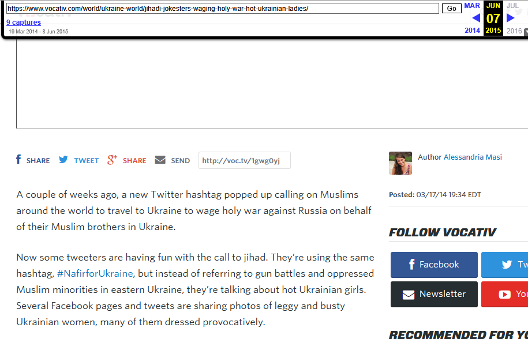Open Vocativ YouTube channel button
The width and height of the screenshot is (528, 339).
coord(505,294)
